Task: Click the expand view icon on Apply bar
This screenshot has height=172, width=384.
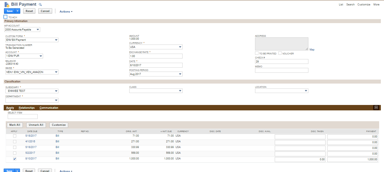Action: click(376, 108)
